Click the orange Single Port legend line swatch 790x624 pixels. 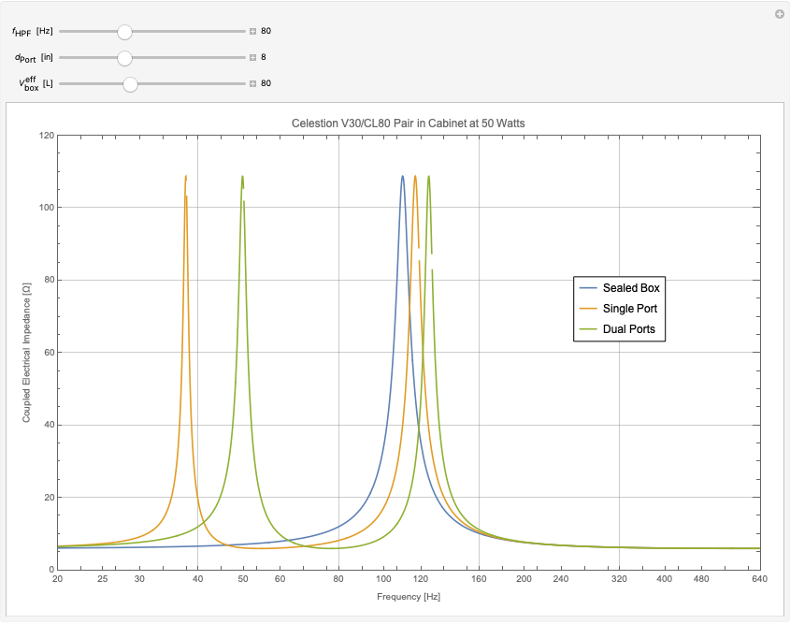point(588,309)
